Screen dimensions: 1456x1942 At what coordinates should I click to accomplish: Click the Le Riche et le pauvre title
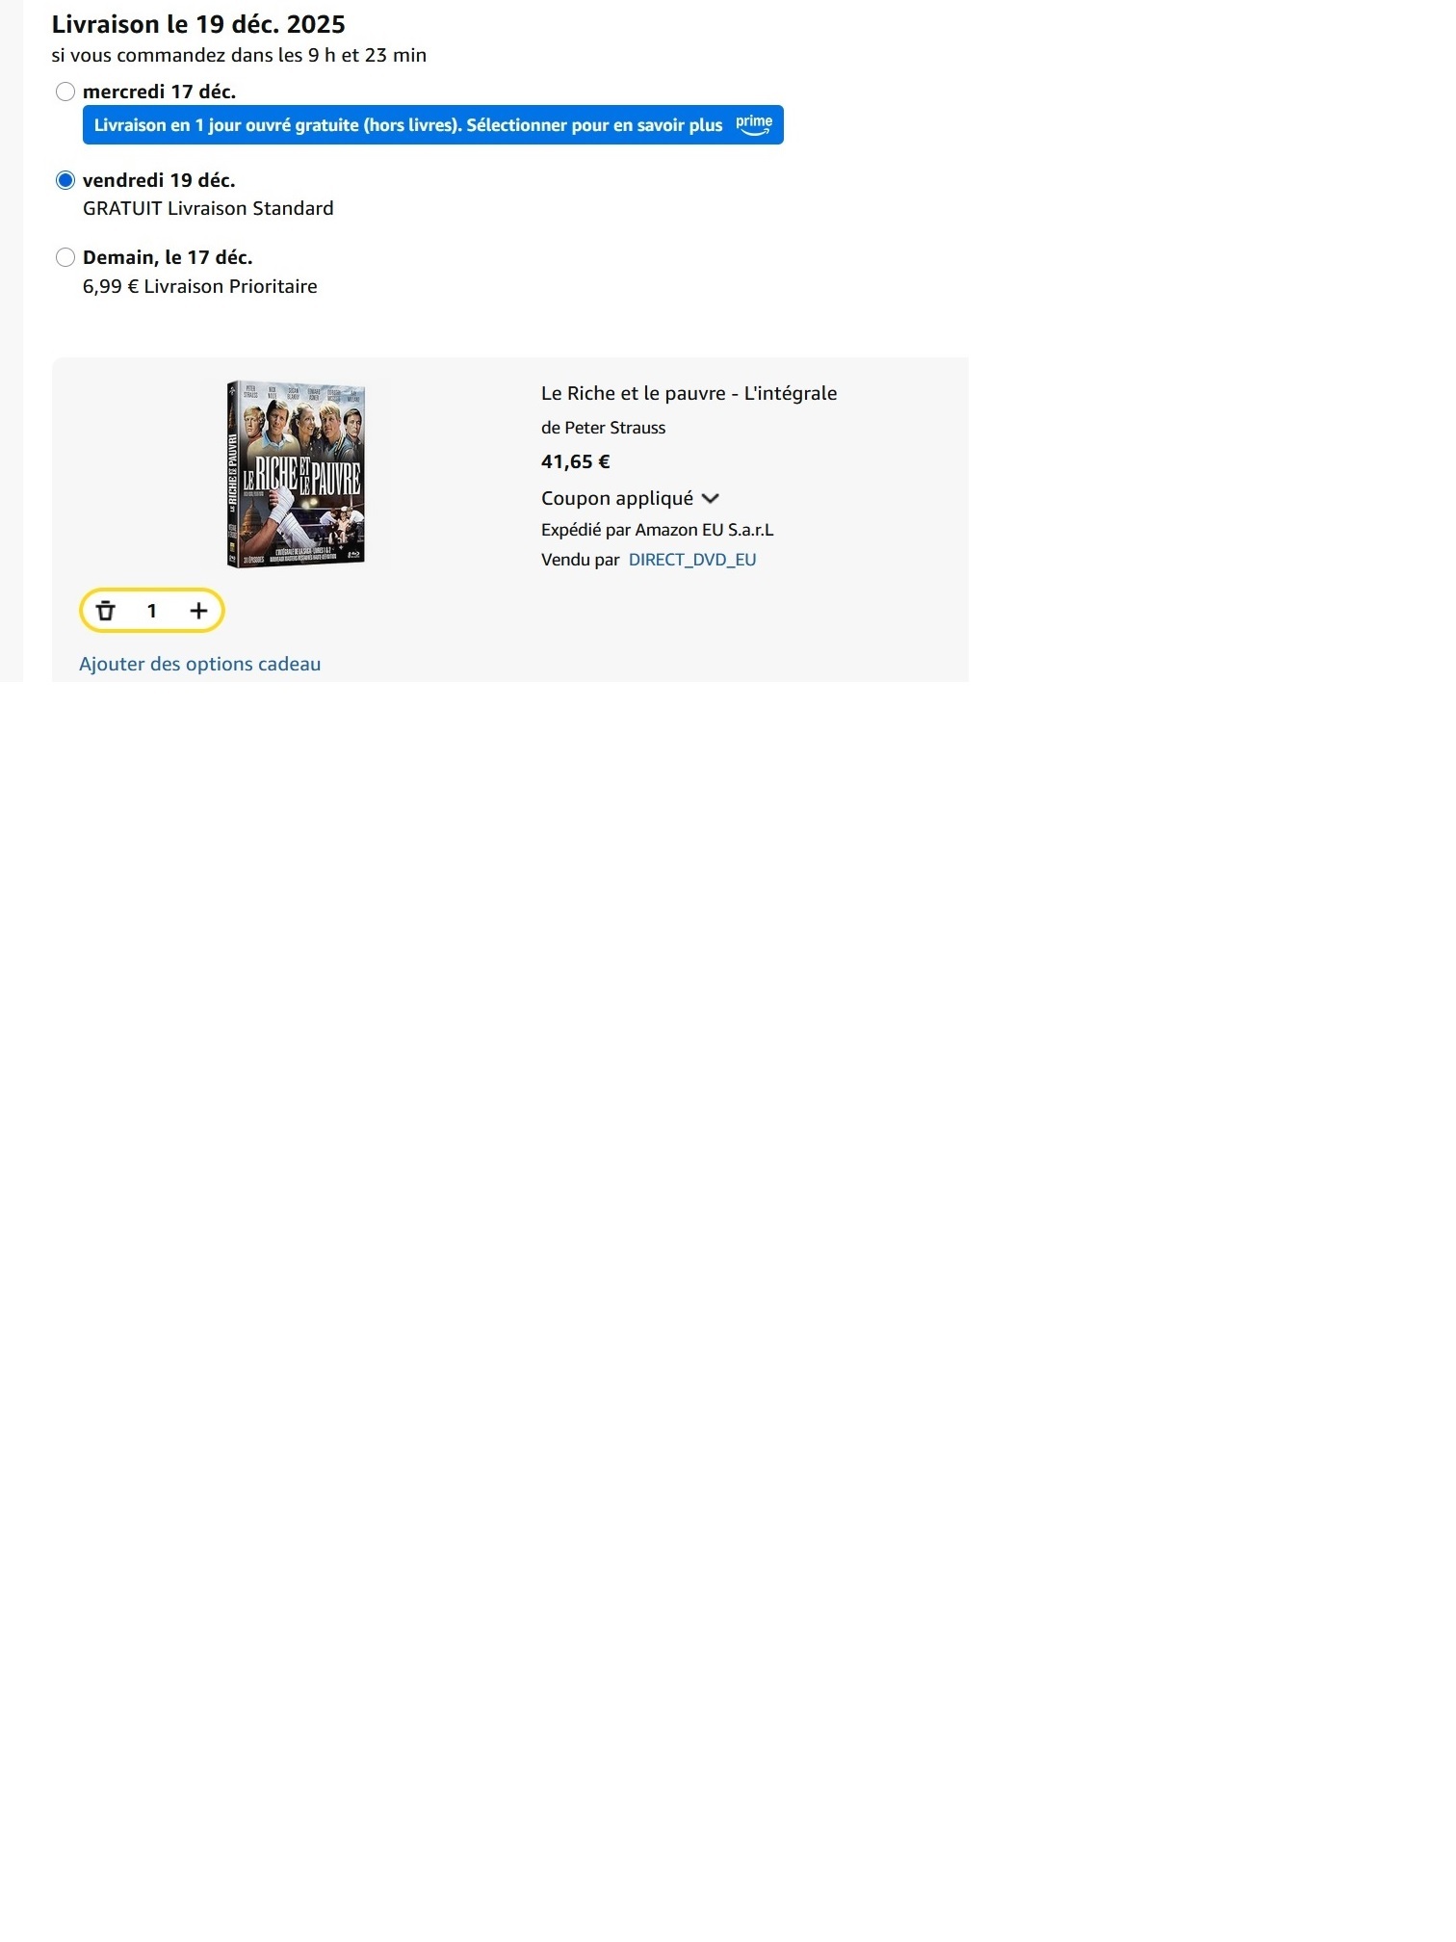[689, 393]
